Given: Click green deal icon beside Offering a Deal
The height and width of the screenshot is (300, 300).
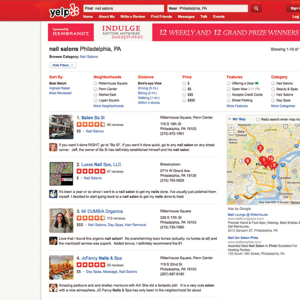Looking at the screenshot, I should point(257,83).
